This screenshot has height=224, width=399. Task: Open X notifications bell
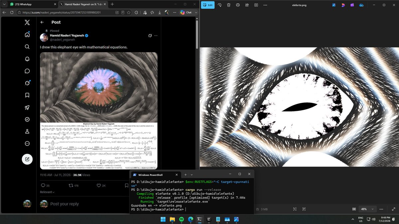click(x=27, y=59)
